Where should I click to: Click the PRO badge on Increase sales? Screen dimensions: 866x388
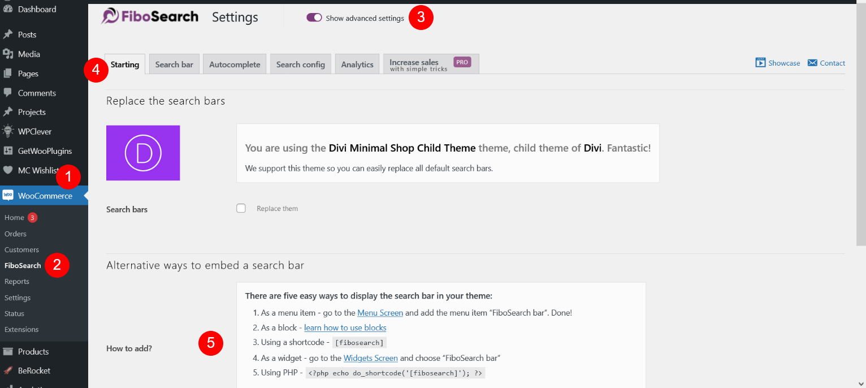(462, 62)
